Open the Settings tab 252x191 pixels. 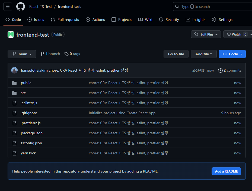coord(222,20)
